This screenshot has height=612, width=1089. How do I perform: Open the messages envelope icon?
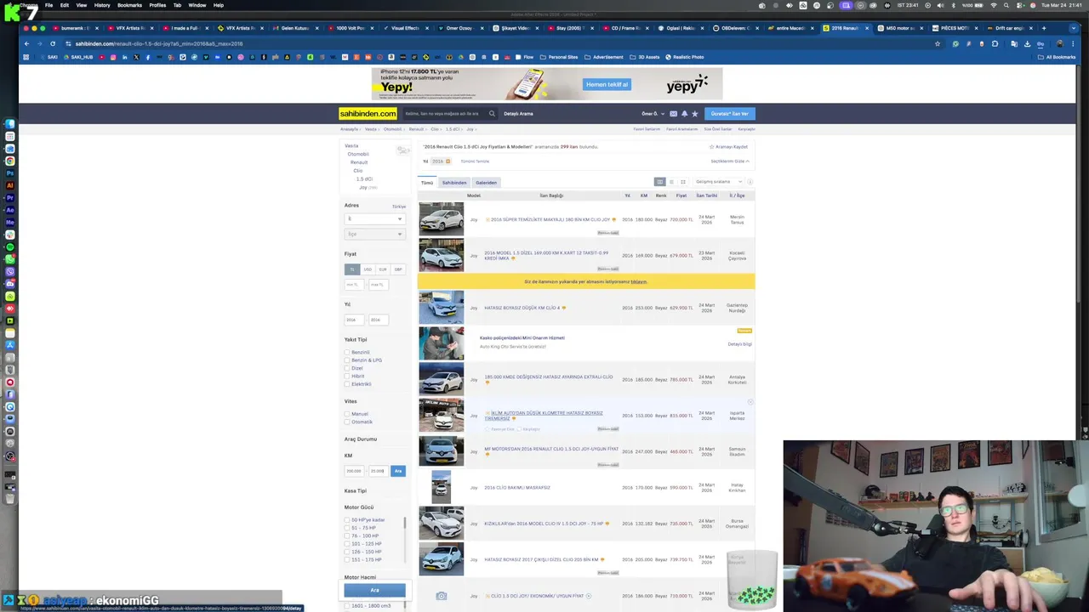[673, 113]
